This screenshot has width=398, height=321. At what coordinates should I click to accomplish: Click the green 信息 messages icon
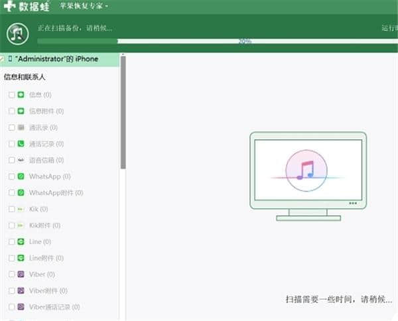pos(21,95)
